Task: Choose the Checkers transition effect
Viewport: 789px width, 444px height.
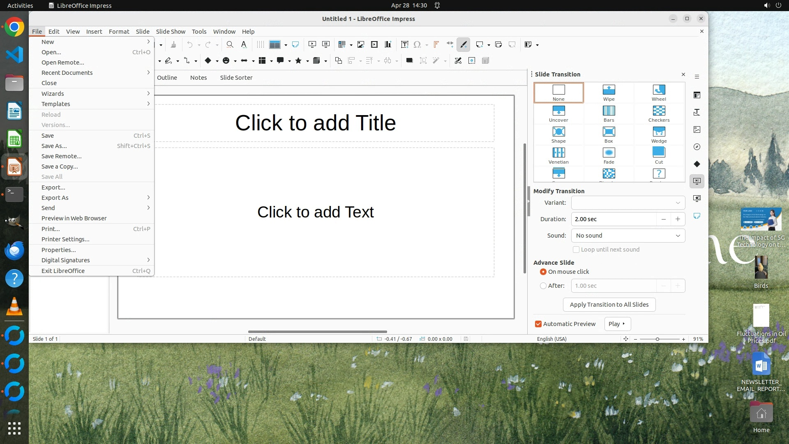Action: (659, 113)
